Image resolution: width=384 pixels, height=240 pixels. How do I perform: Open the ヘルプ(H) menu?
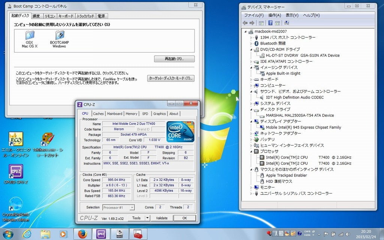(311, 15)
